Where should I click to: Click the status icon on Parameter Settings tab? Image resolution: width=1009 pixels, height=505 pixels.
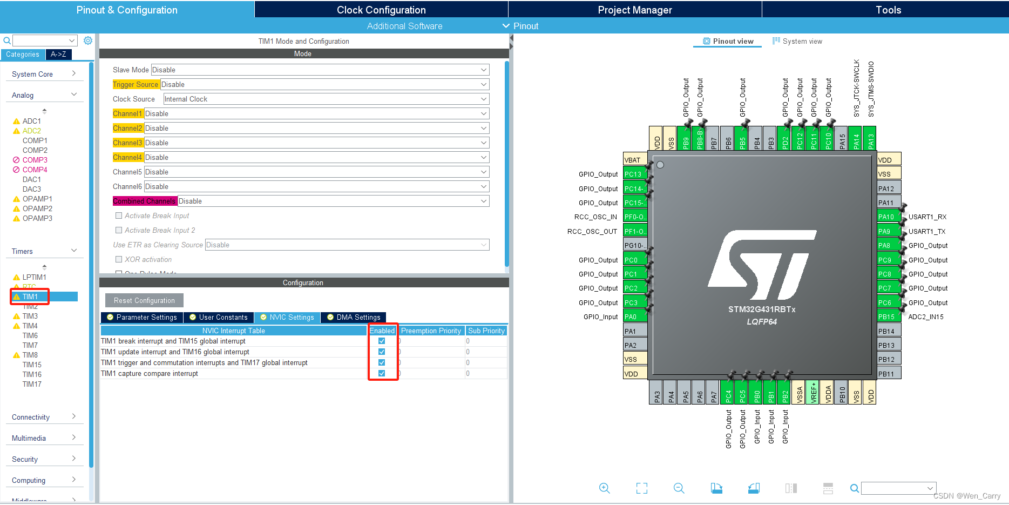coord(110,318)
